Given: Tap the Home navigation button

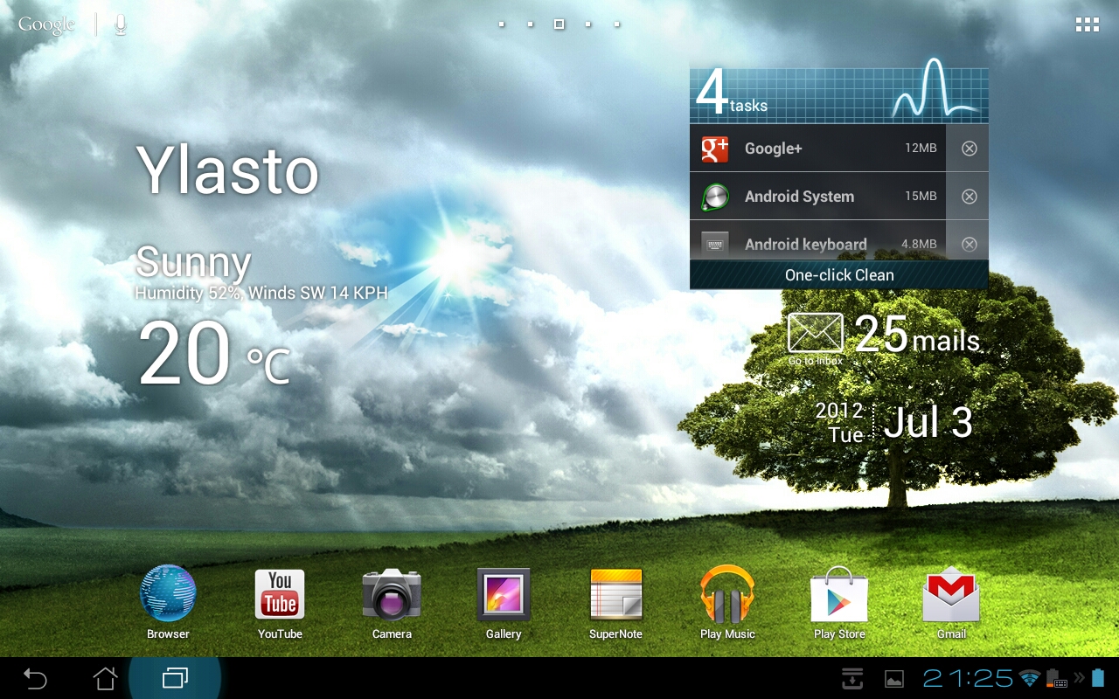Looking at the screenshot, I should 105,678.
